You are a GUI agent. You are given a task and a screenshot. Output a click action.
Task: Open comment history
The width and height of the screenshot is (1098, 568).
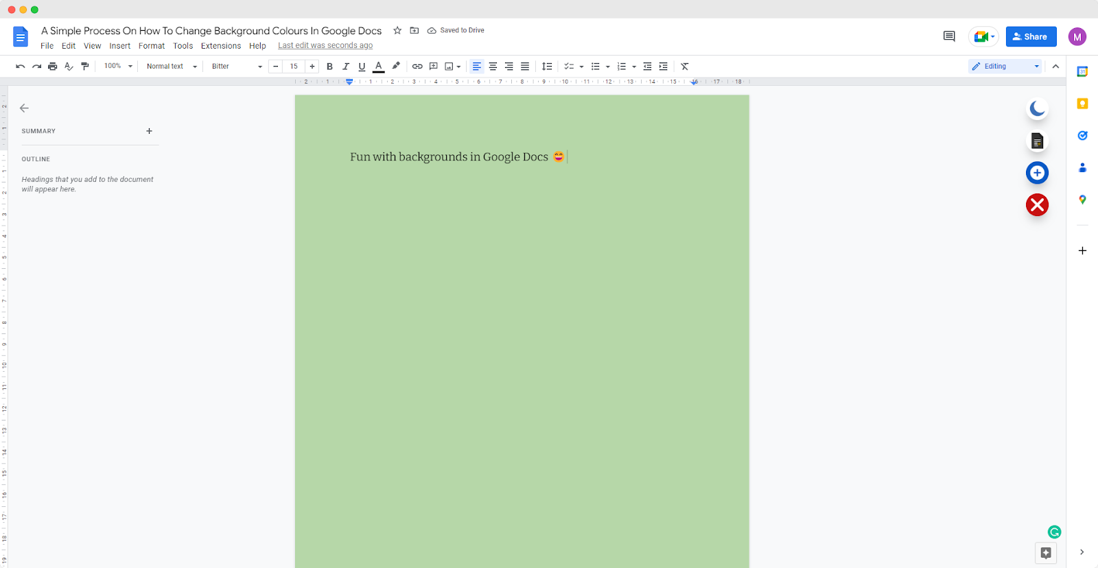(x=949, y=36)
